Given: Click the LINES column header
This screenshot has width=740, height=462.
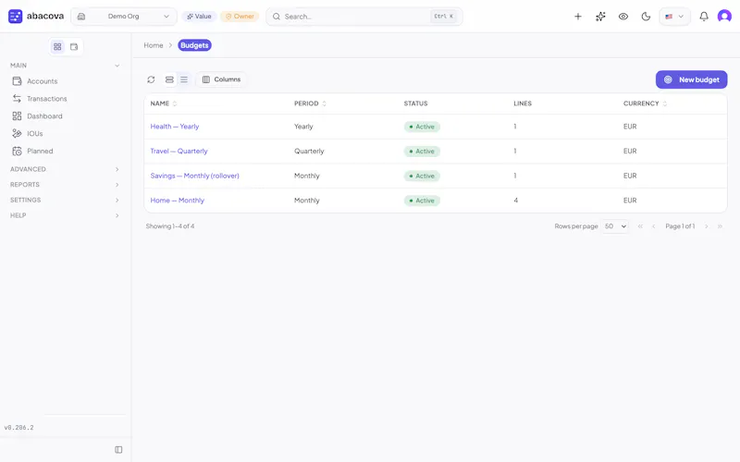Looking at the screenshot, I should pos(523,103).
